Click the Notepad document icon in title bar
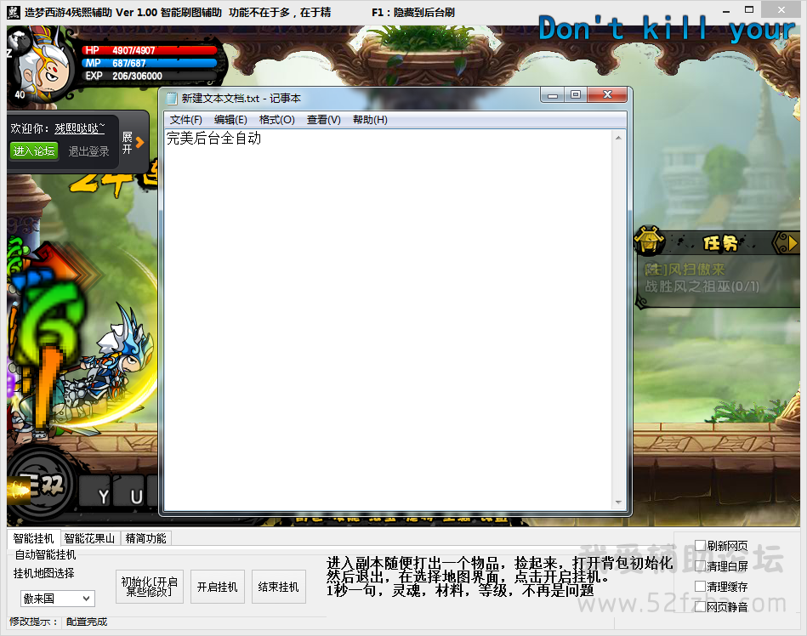Viewport: 807px width, 636px height. [172, 98]
